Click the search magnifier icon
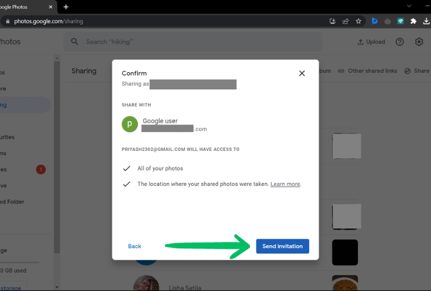Image resolution: width=431 pixels, height=291 pixels. click(x=74, y=42)
